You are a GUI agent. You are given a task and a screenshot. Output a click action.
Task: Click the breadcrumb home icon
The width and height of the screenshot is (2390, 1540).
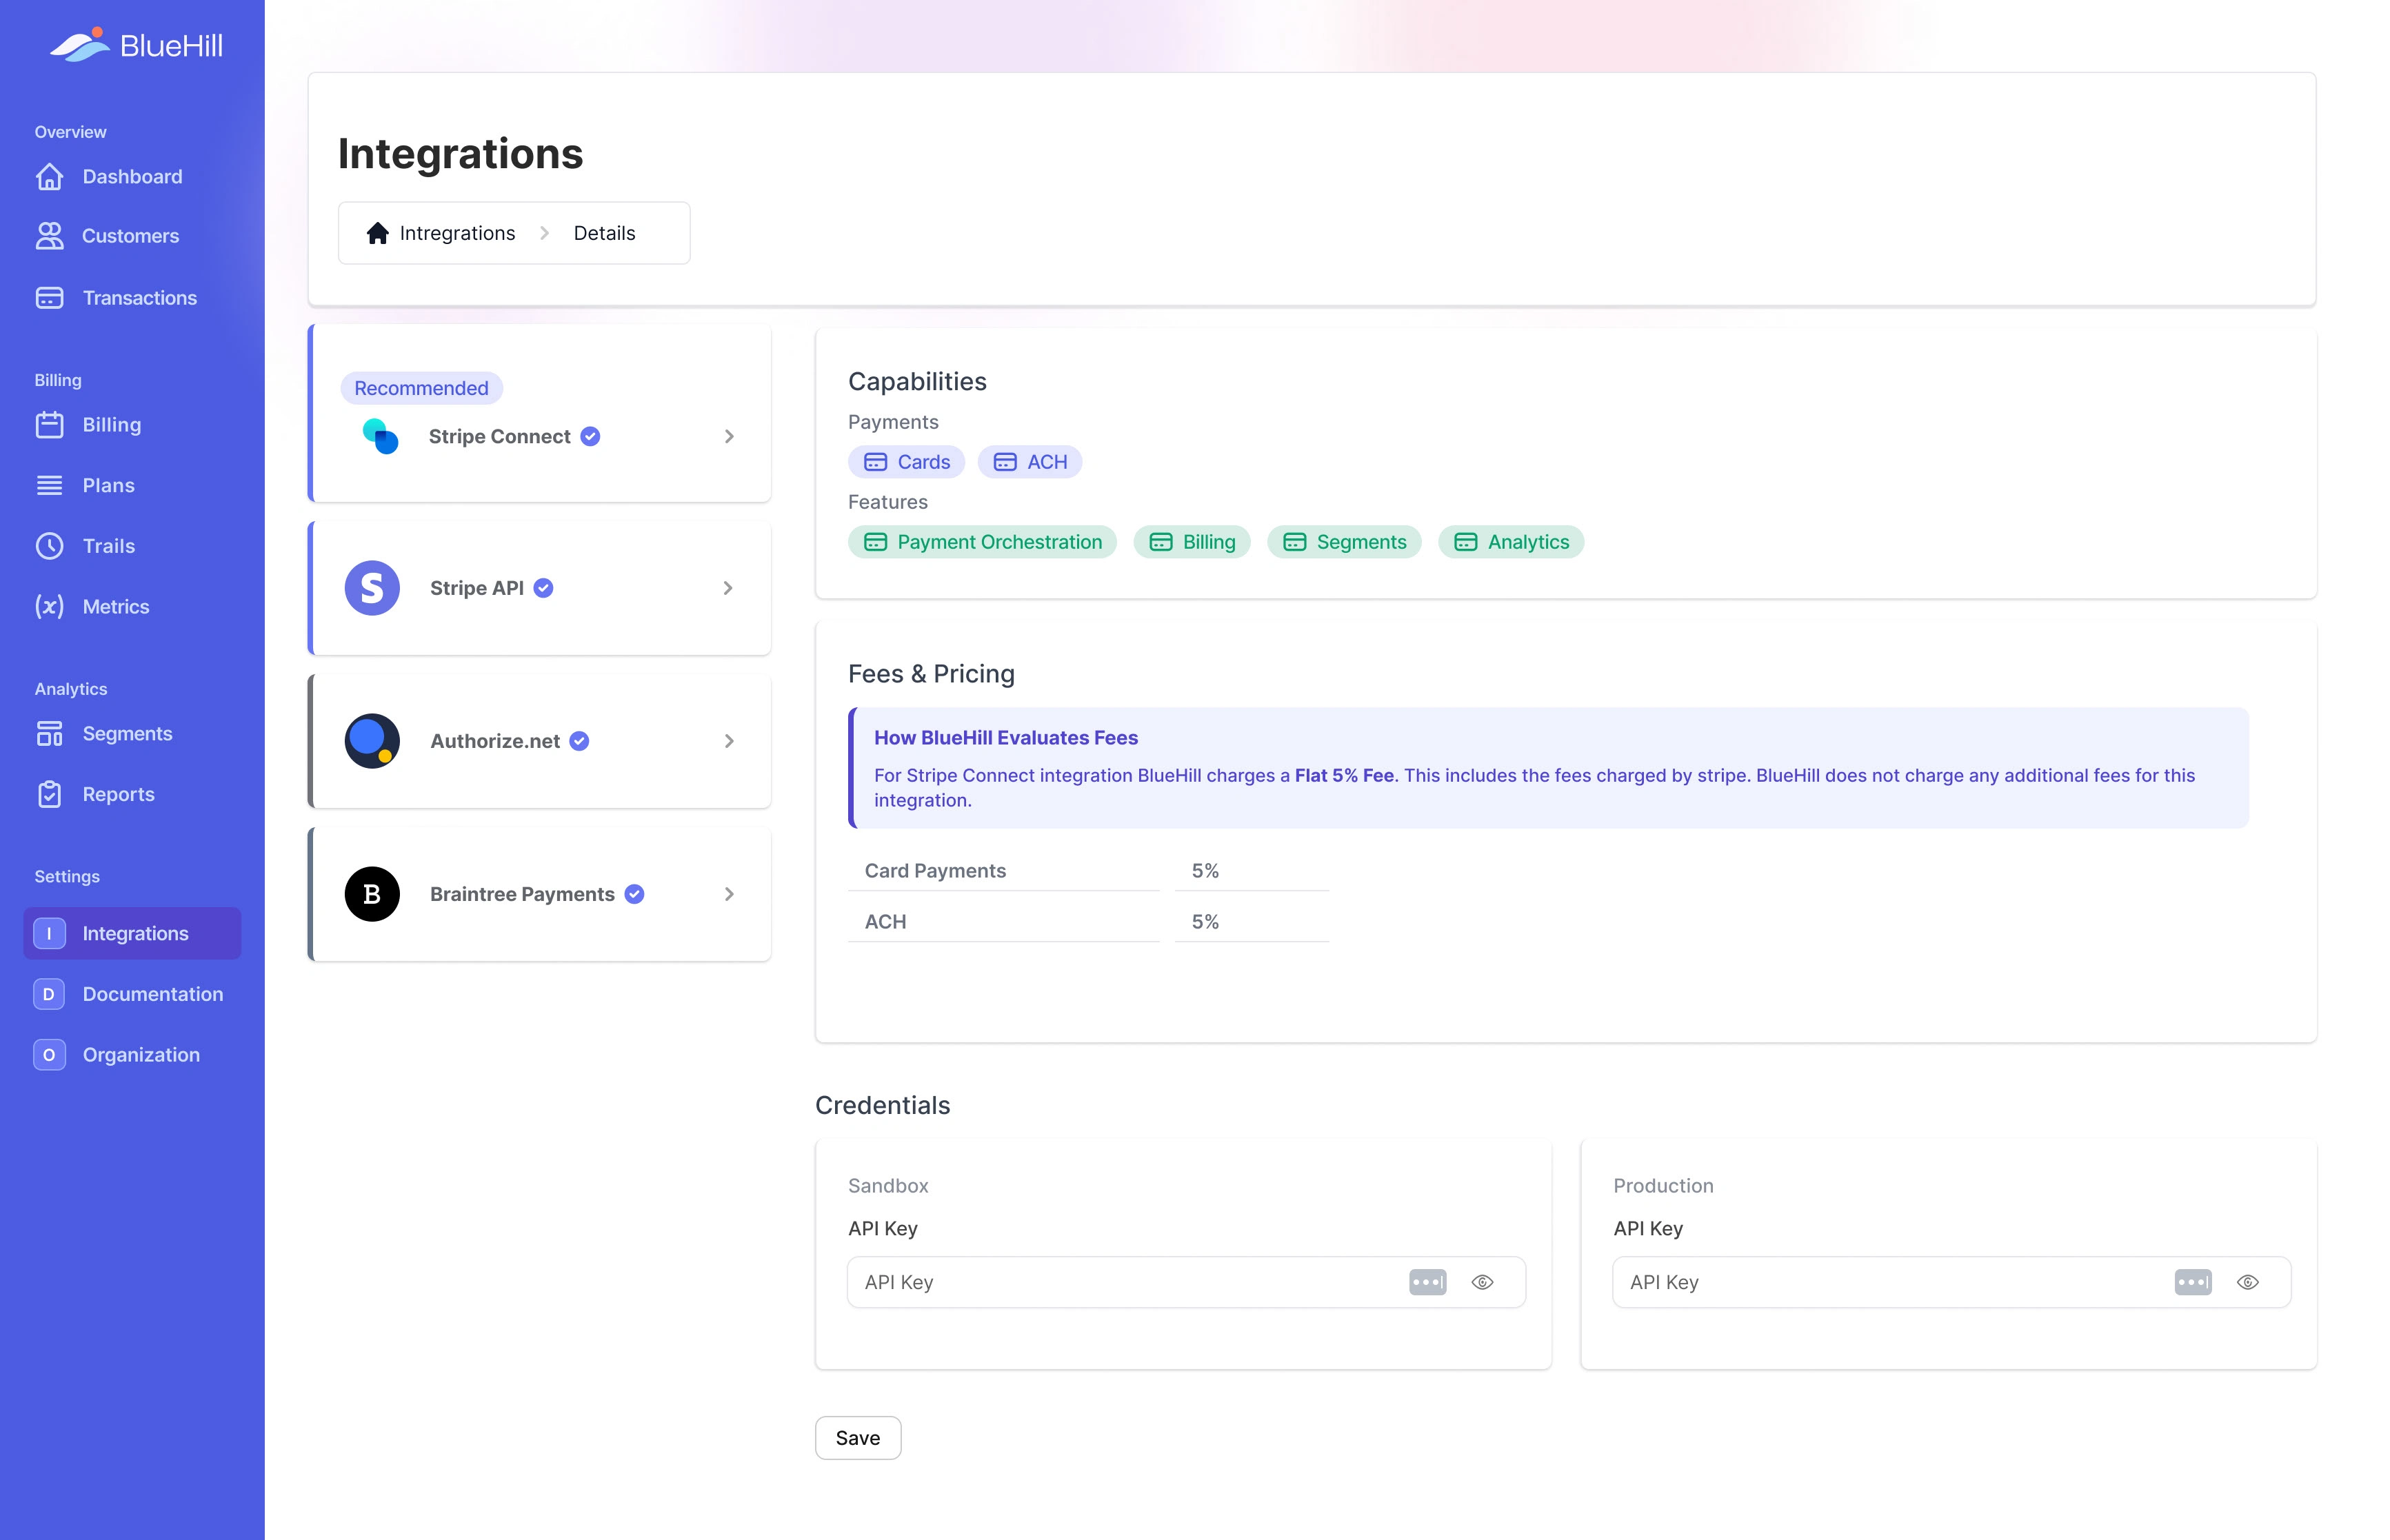tap(377, 233)
